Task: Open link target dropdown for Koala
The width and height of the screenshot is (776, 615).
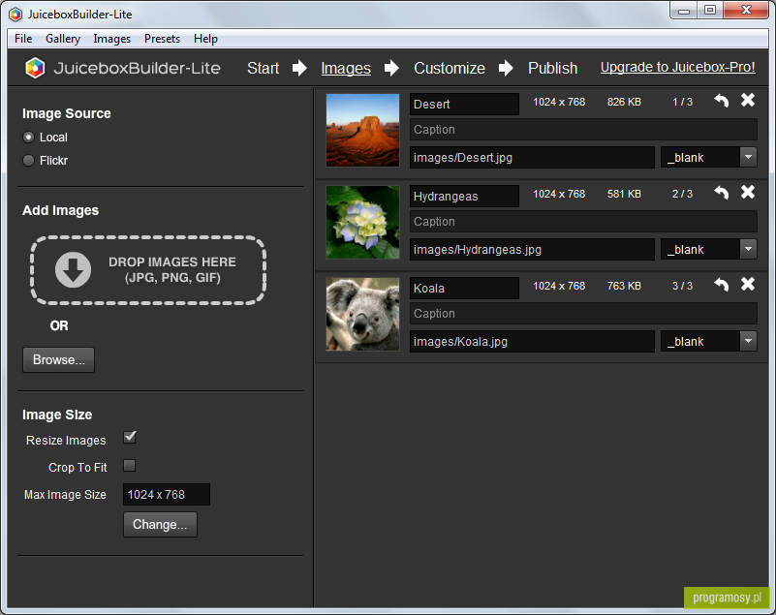Action: pos(748,341)
